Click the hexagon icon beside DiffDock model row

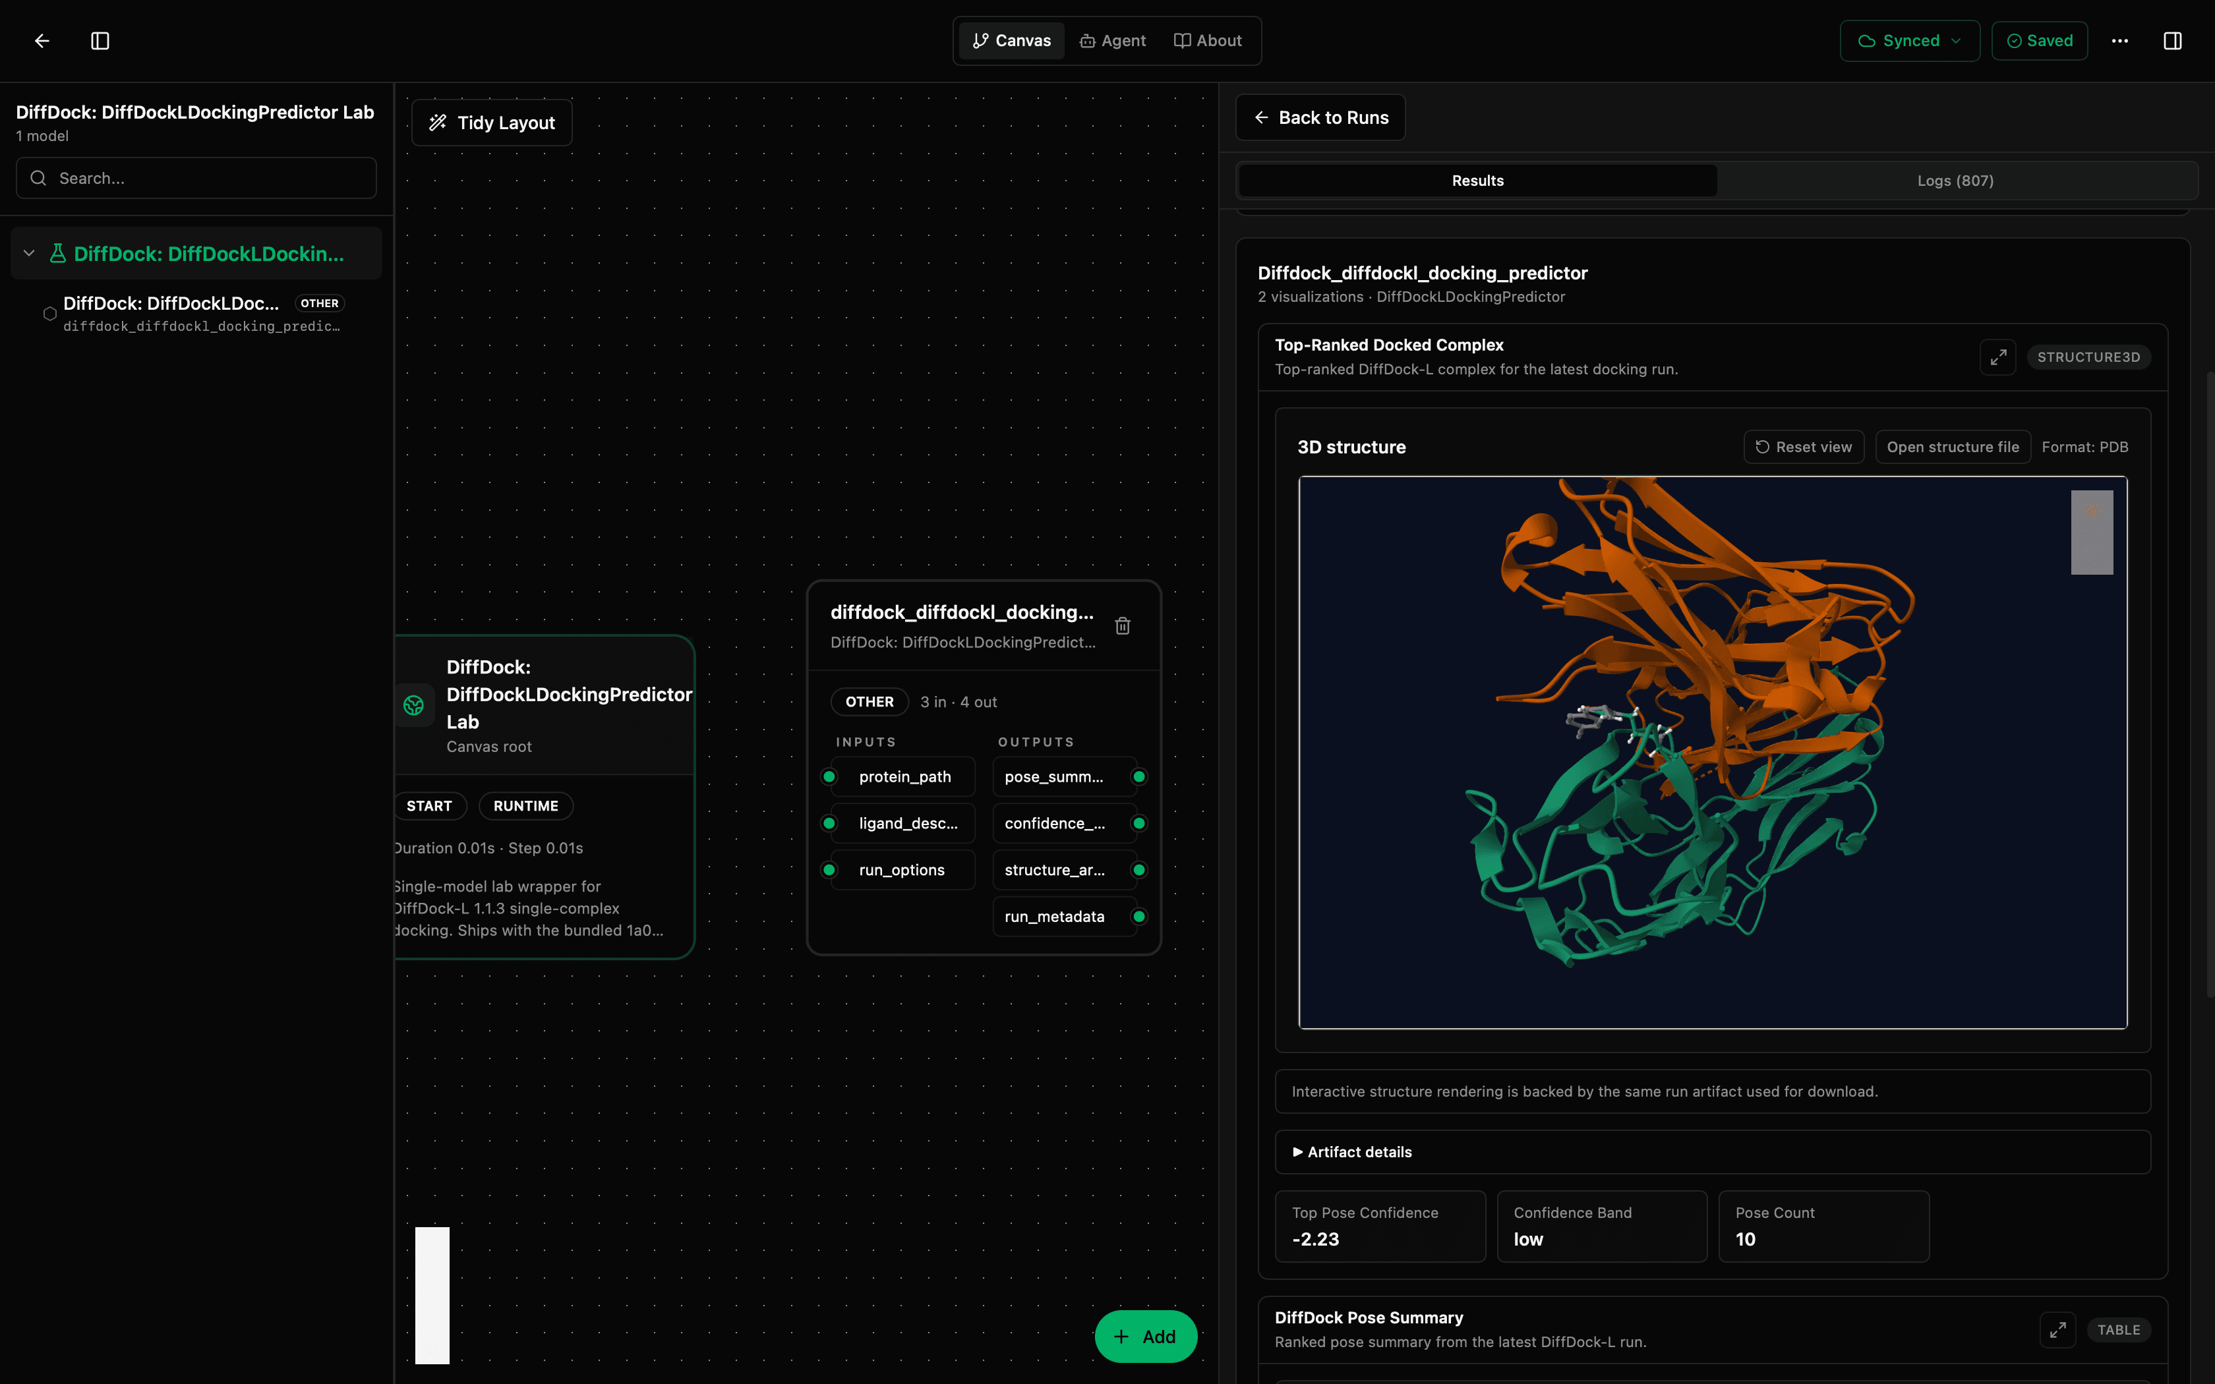49,314
